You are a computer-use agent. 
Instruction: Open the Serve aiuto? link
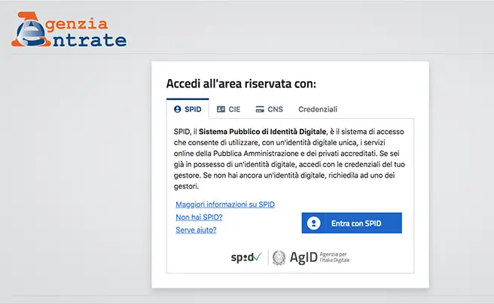(196, 230)
